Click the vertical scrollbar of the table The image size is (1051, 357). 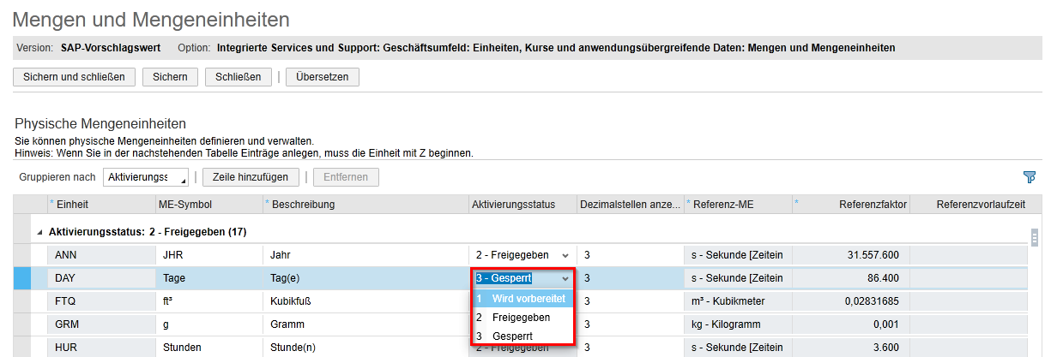point(1034,237)
